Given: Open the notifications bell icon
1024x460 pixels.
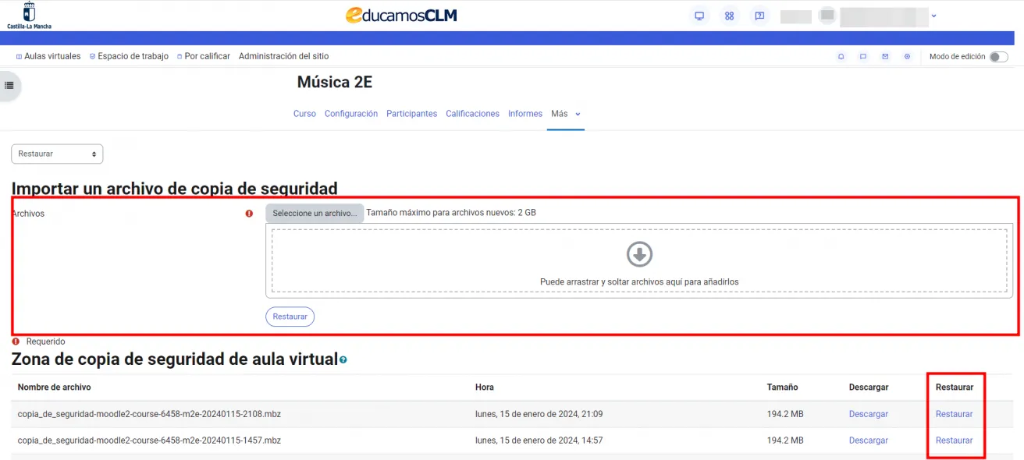Looking at the screenshot, I should pos(841,55).
